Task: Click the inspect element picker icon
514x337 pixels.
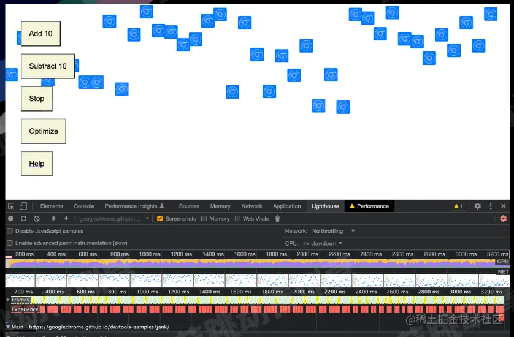Action: click(x=11, y=206)
